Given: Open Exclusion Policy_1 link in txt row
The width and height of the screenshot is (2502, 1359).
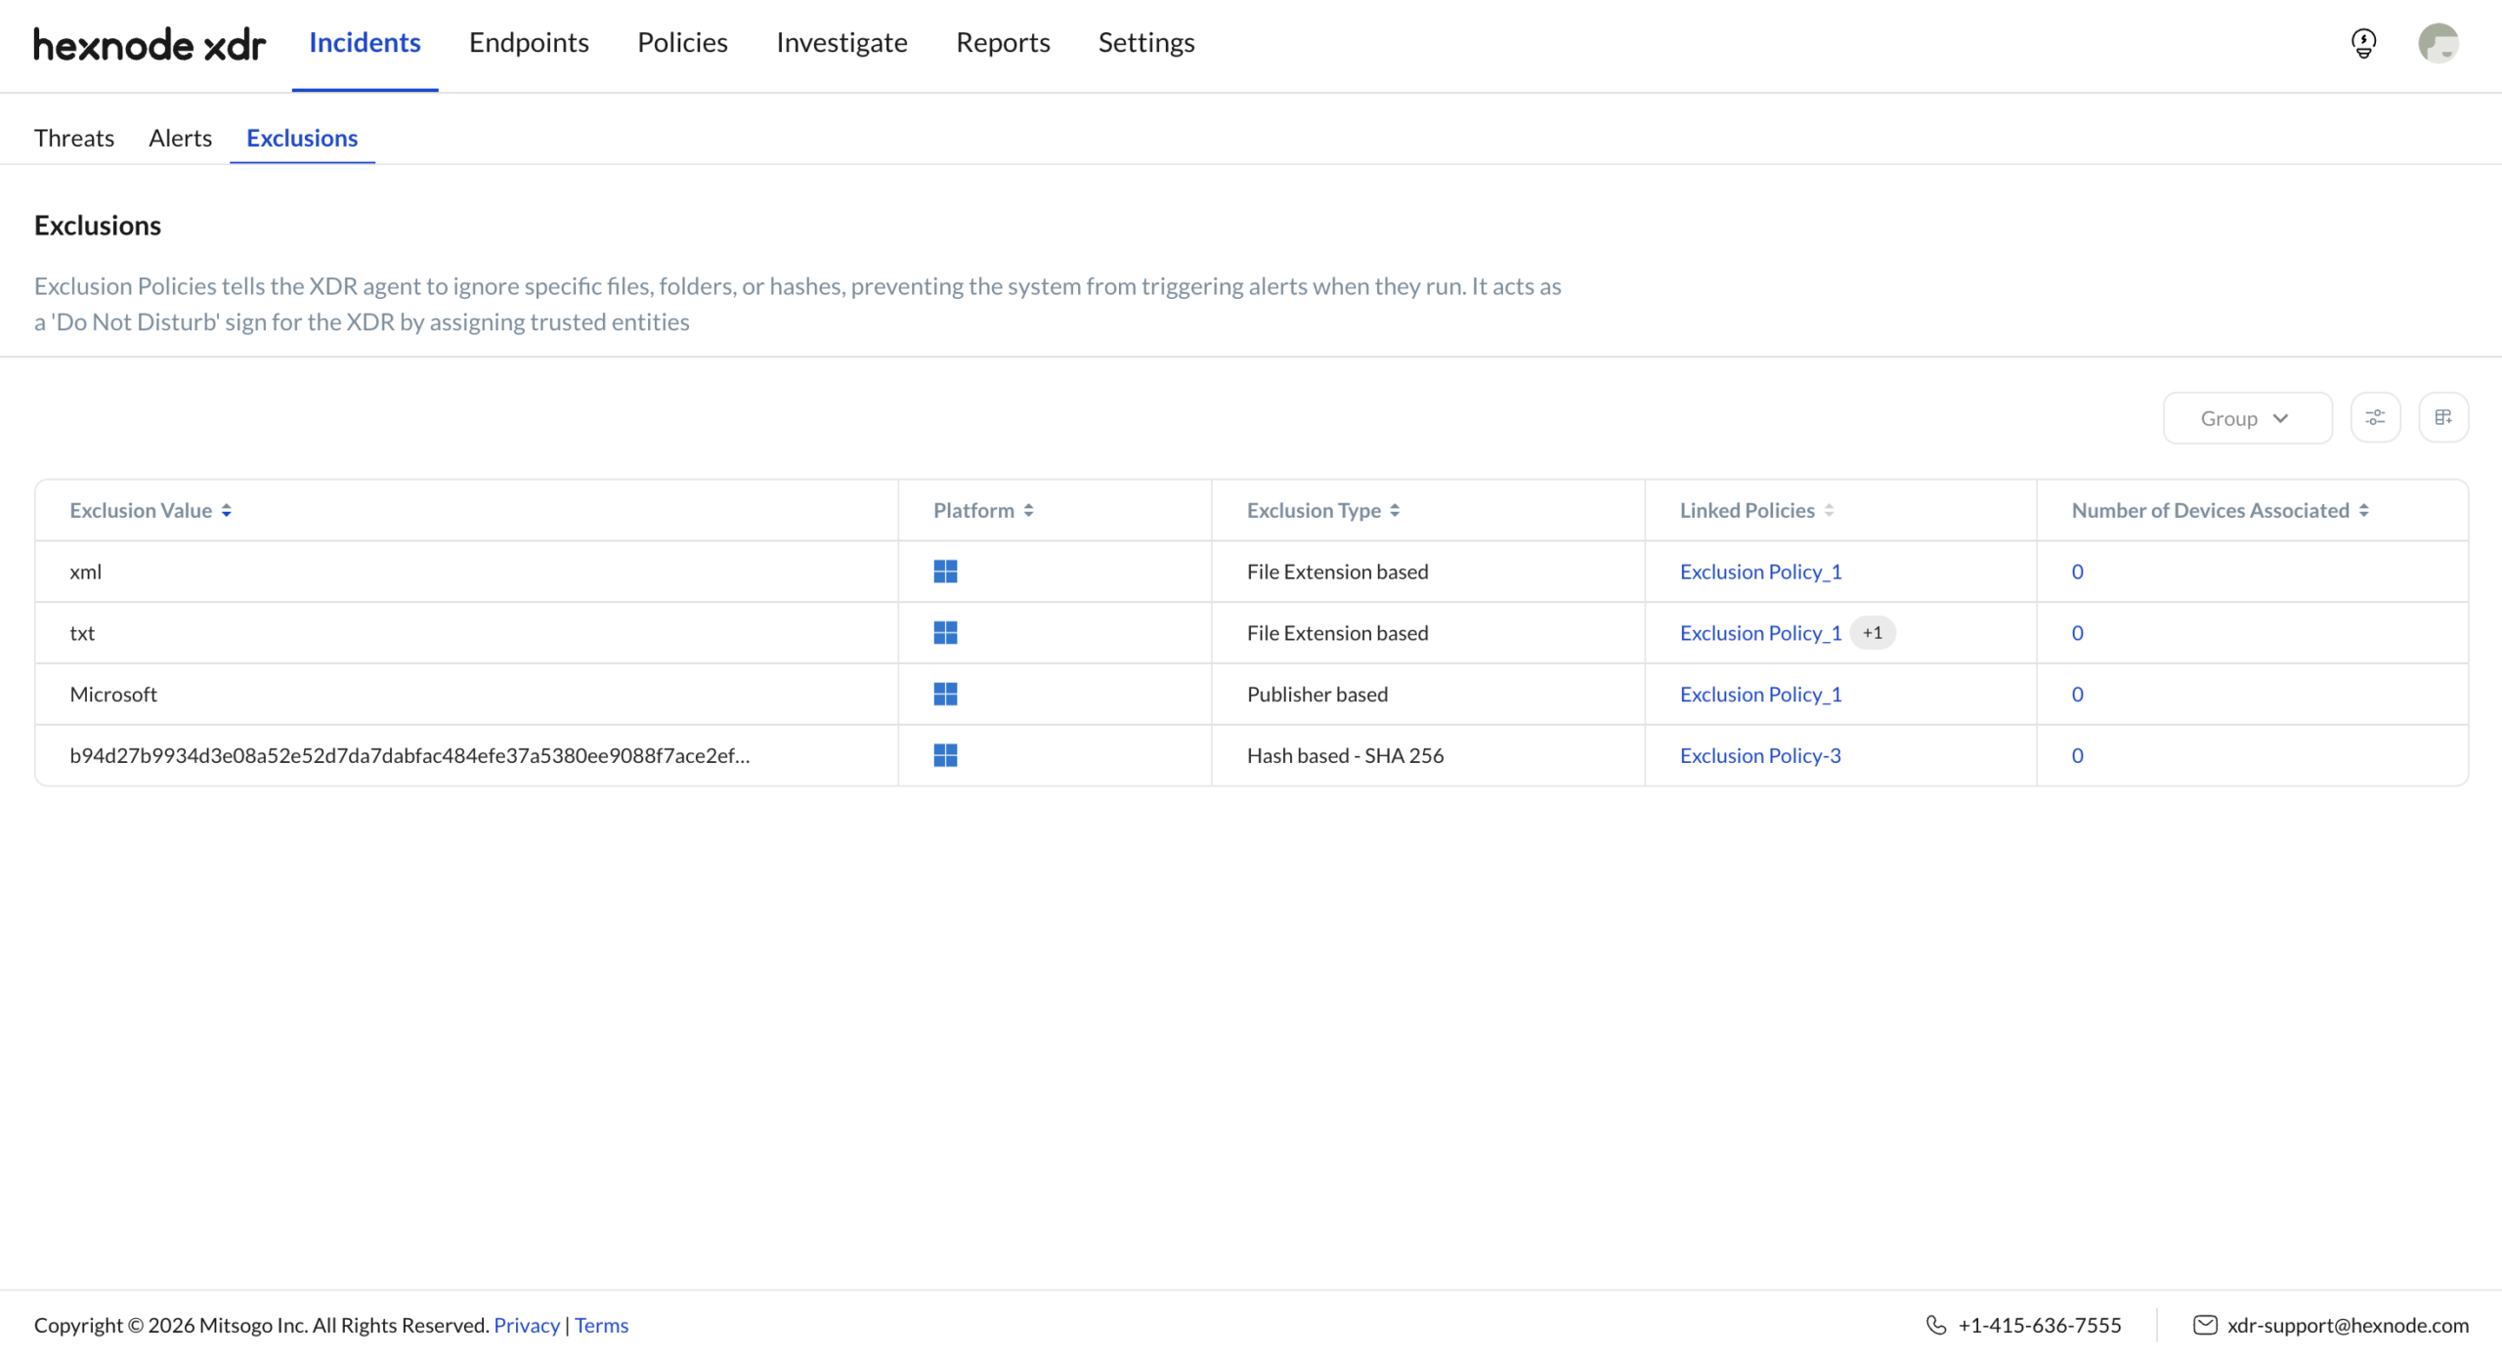Looking at the screenshot, I should 1760,633.
